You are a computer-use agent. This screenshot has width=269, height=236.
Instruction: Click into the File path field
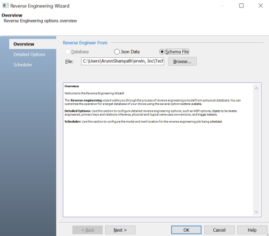click(x=122, y=61)
